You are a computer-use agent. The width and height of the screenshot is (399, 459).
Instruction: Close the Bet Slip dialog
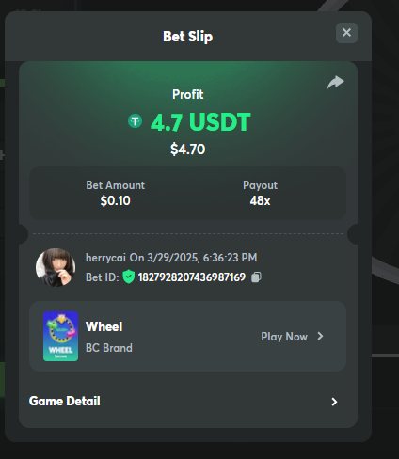point(346,33)
